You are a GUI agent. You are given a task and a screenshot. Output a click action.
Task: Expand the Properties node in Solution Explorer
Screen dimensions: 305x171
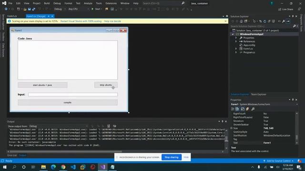tap(236, 38)
